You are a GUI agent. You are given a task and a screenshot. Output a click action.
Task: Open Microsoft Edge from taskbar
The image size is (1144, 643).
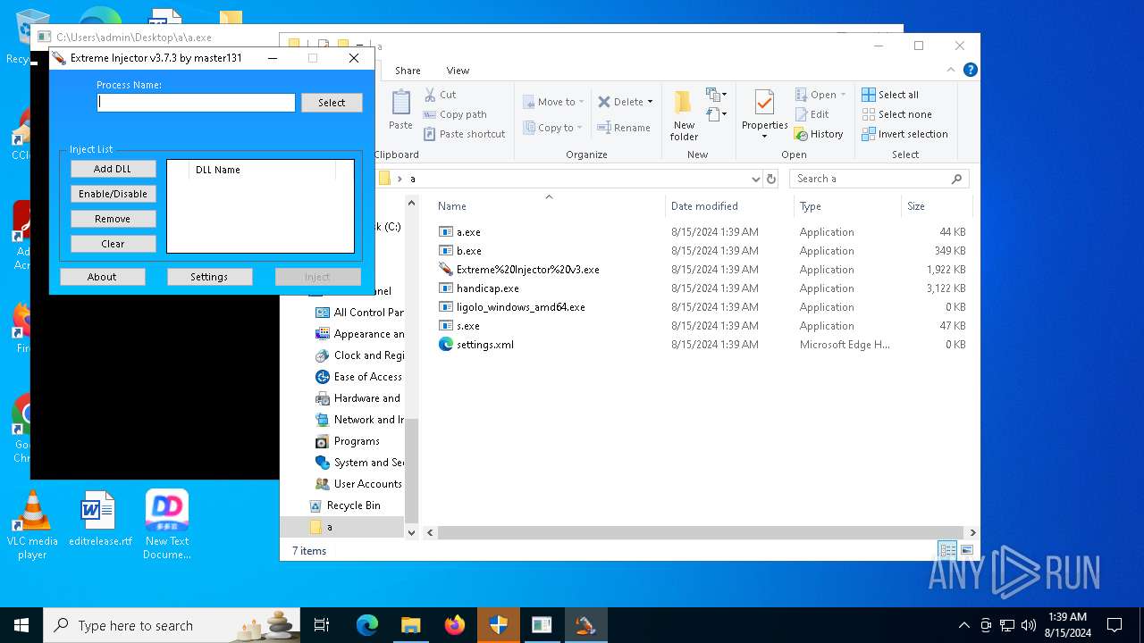point(367,625)
